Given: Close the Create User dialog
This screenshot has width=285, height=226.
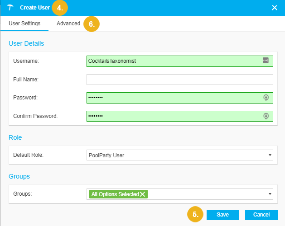Looking at the screenshot, I should click(x=274, y=8).
